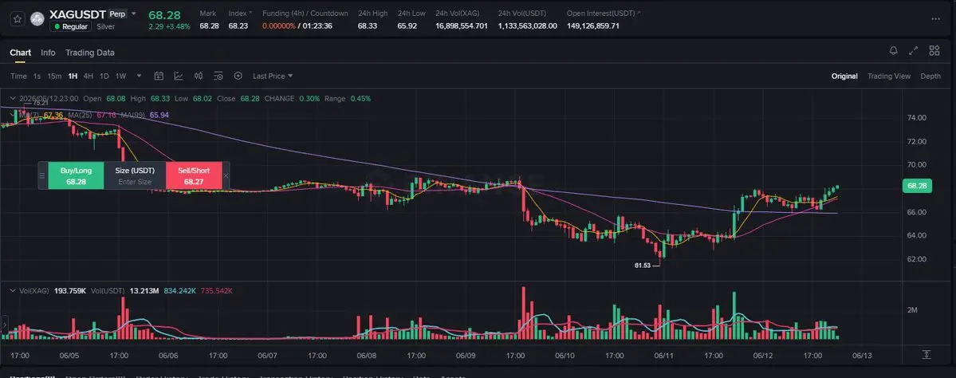
Task: Expand more time intervals dropdown arrow
Action: pyautogui.click(x=139, y=77)
